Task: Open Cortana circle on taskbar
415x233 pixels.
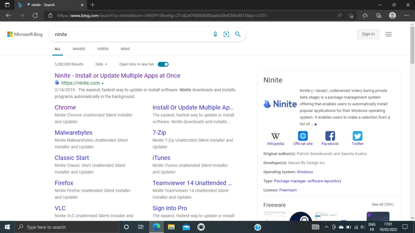Action: [x=126, y=227]
